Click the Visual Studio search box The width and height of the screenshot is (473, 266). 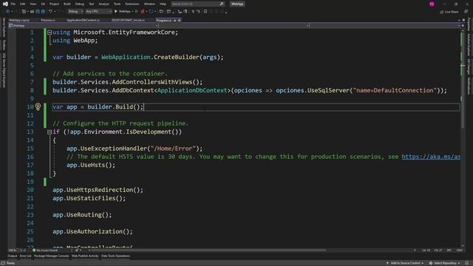click(197, 4)
